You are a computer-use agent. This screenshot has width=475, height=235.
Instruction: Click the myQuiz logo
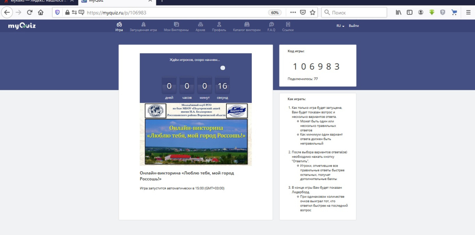click(x=22, y=26)
